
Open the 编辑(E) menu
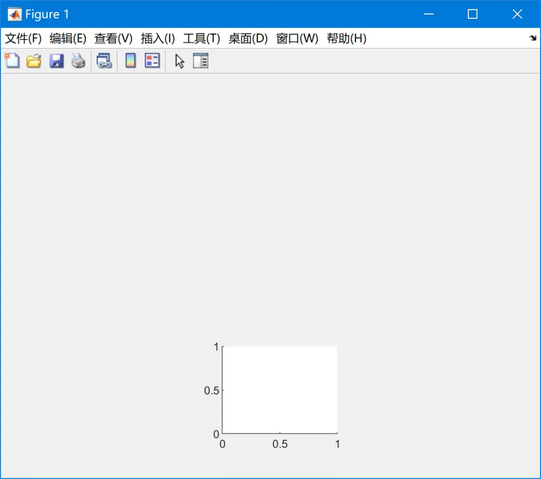[68, 38]
